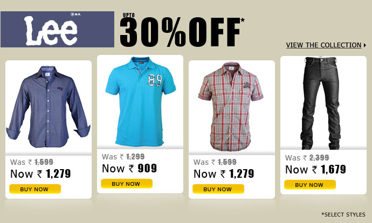Click Now ₹ 1,679 jeans price
Screen dimensions: 372x223
point(315,170)
